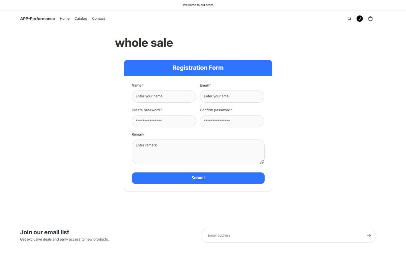Viewport: 406px width, 255px height.
Task: Click into the Enter your email field
Action: pyautogui.click(x=232, y=96)
